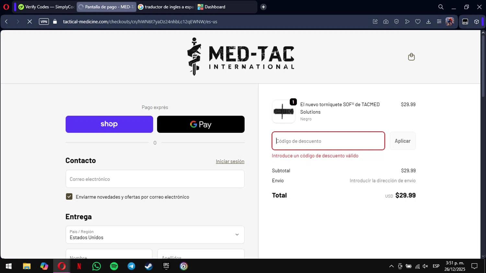Screen dimensions: 486x273
Task: Open the sidebar tab islands icon
Action: (465, 22)
